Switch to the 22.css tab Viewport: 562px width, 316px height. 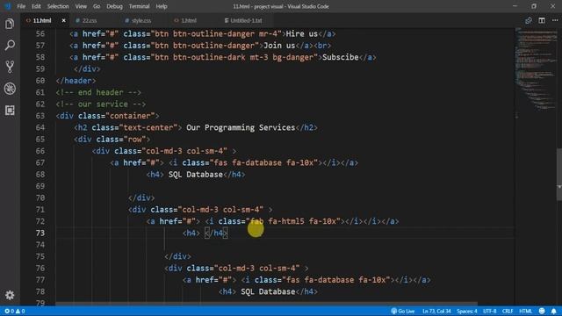tap(90, 20)
